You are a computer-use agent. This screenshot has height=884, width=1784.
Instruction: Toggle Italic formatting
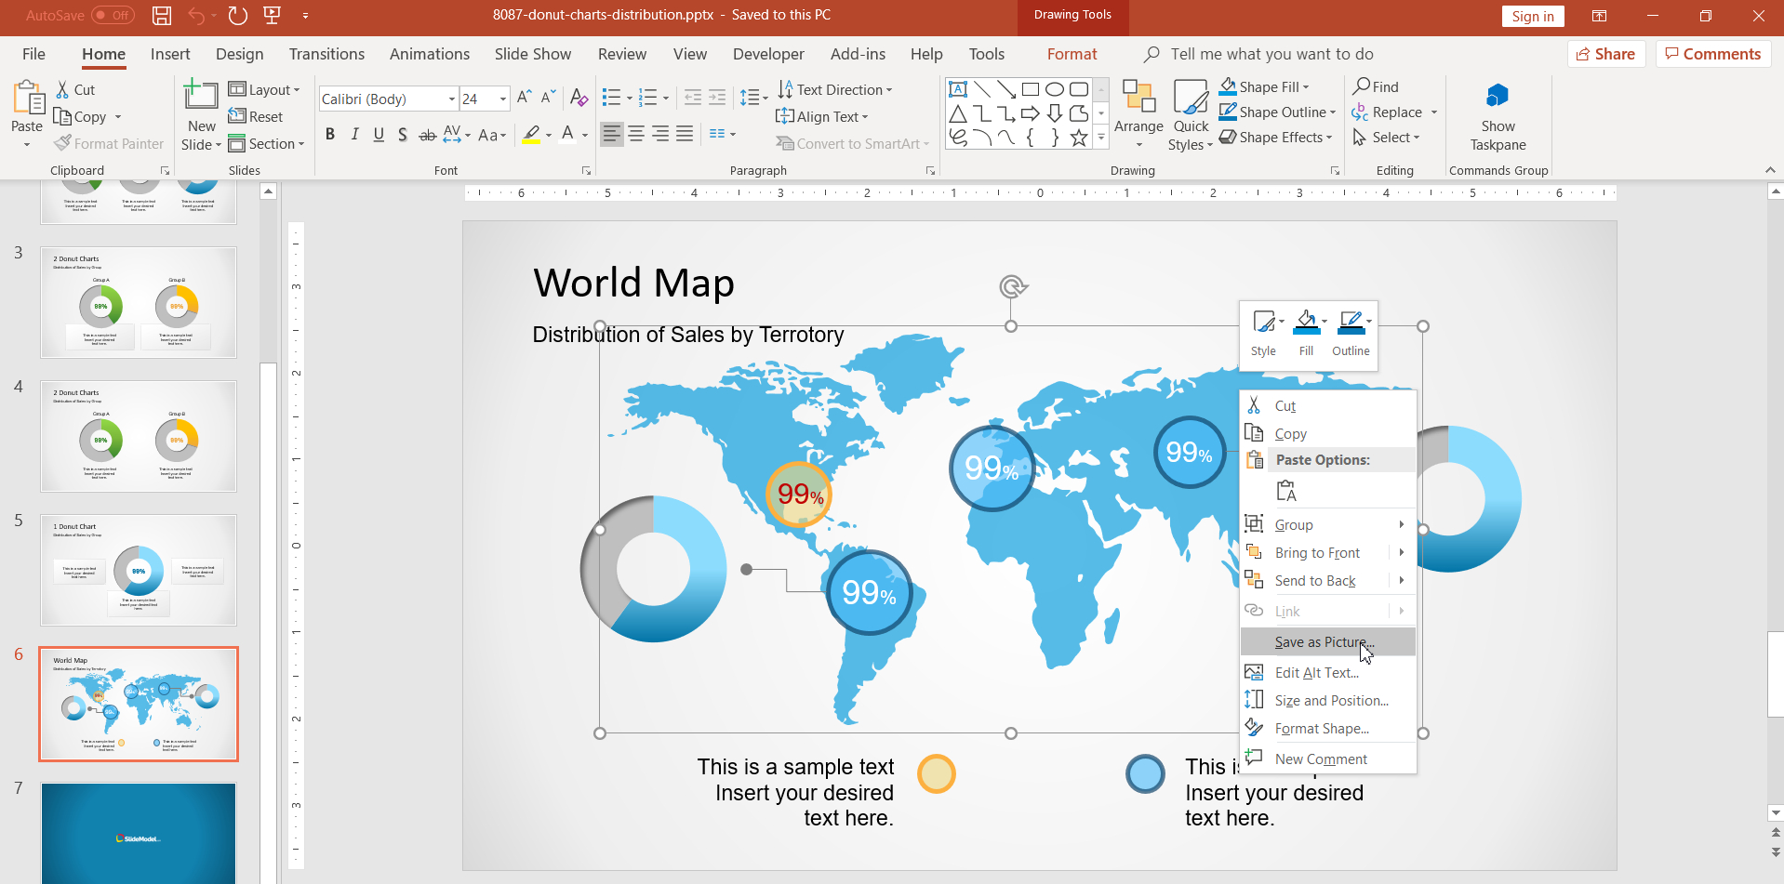coord(354,135)
